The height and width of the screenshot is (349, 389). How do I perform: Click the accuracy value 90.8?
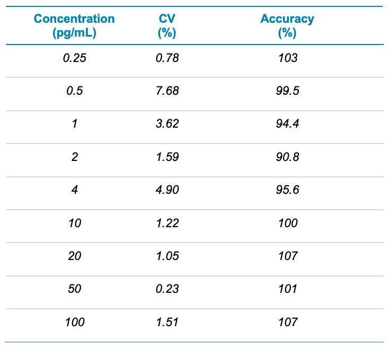pos(288,157)
